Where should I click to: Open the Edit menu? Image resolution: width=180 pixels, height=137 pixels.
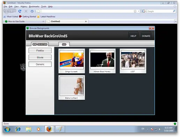(10, 7)
